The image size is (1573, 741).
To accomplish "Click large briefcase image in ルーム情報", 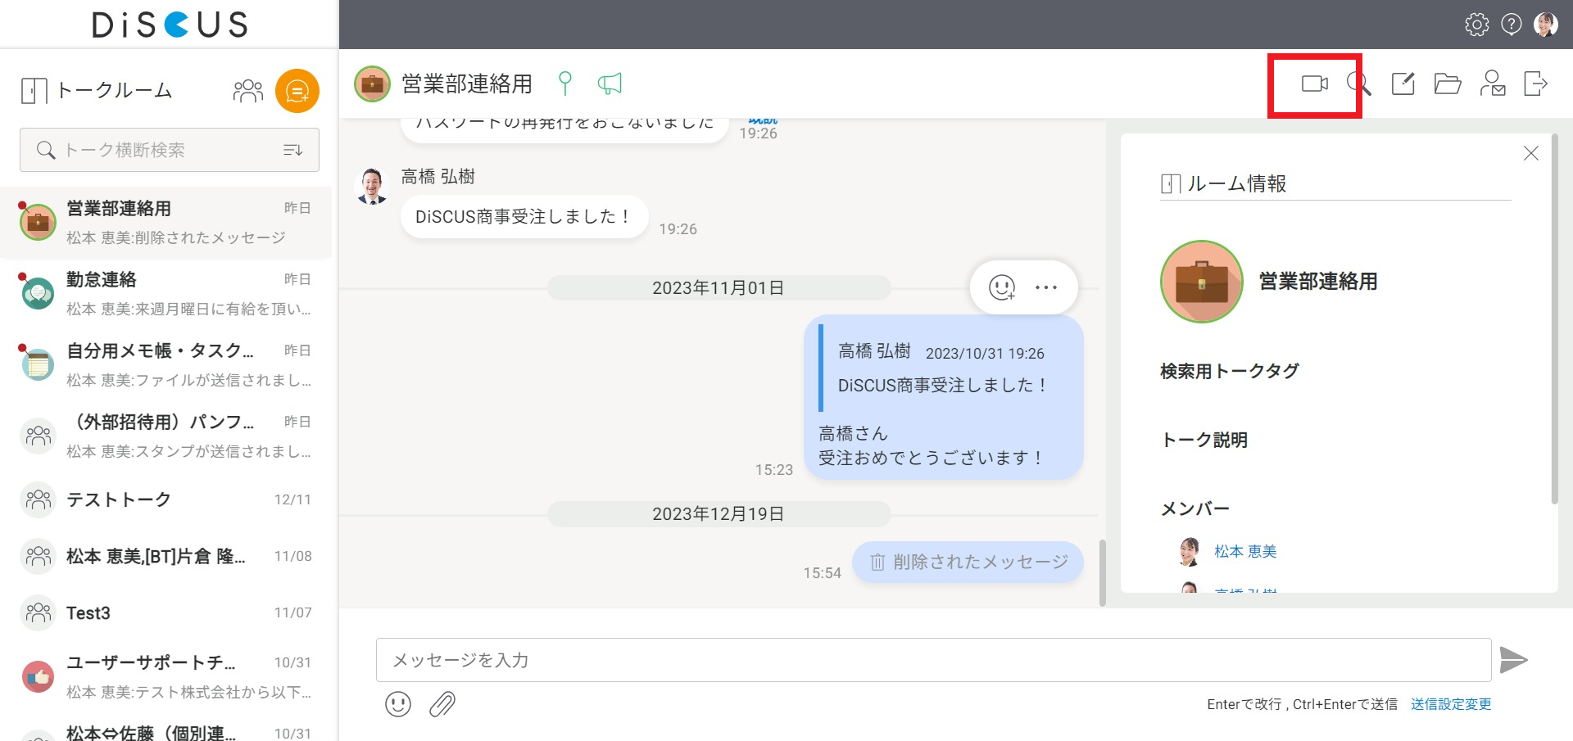I will 1202,282.
